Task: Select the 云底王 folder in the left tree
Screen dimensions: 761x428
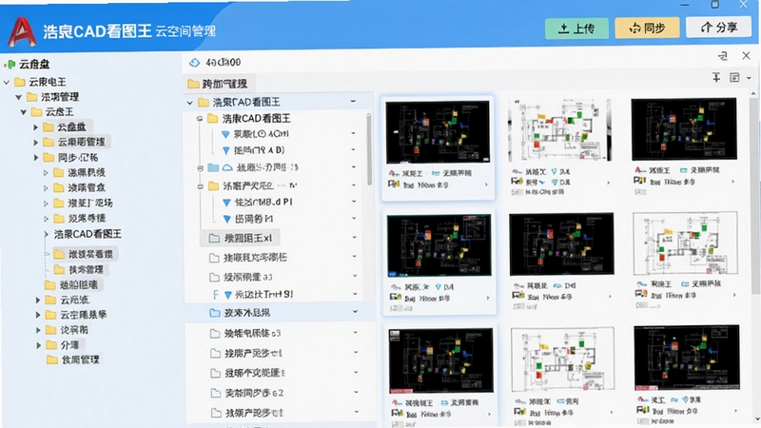Action: click(52, 112)
